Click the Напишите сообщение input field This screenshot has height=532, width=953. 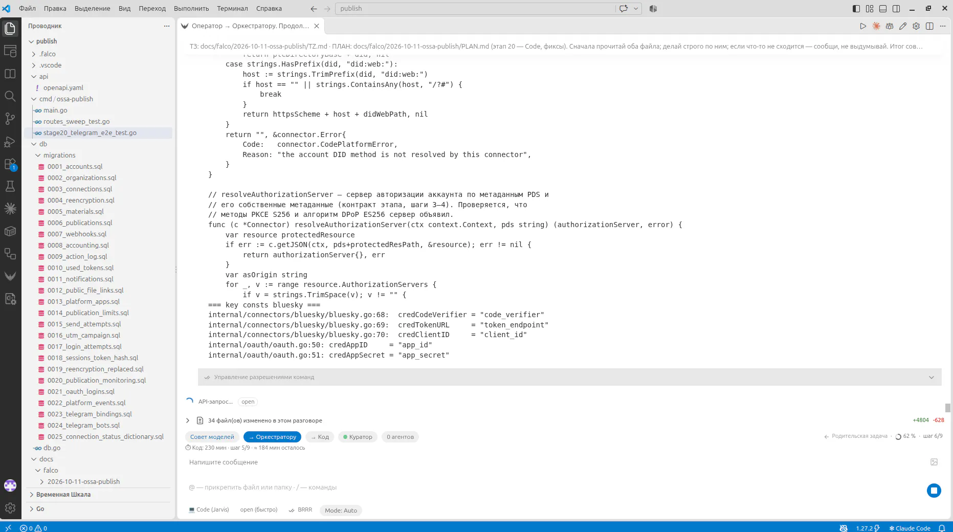pyautogui.click(x=558, y=462)
